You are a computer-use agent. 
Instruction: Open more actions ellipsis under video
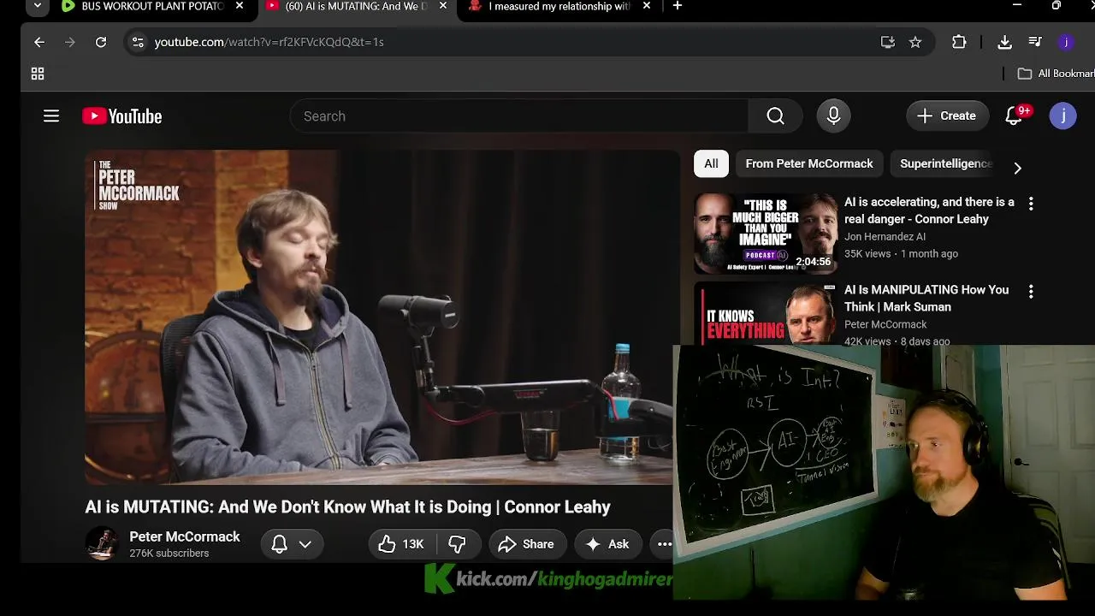(663, 544)
